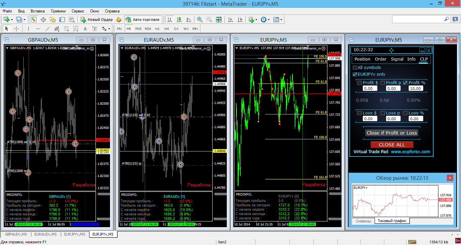This screenshot has height=245, width=461.
Task: Toggle the Terminal panel icon
Action: tap(62, 20)
